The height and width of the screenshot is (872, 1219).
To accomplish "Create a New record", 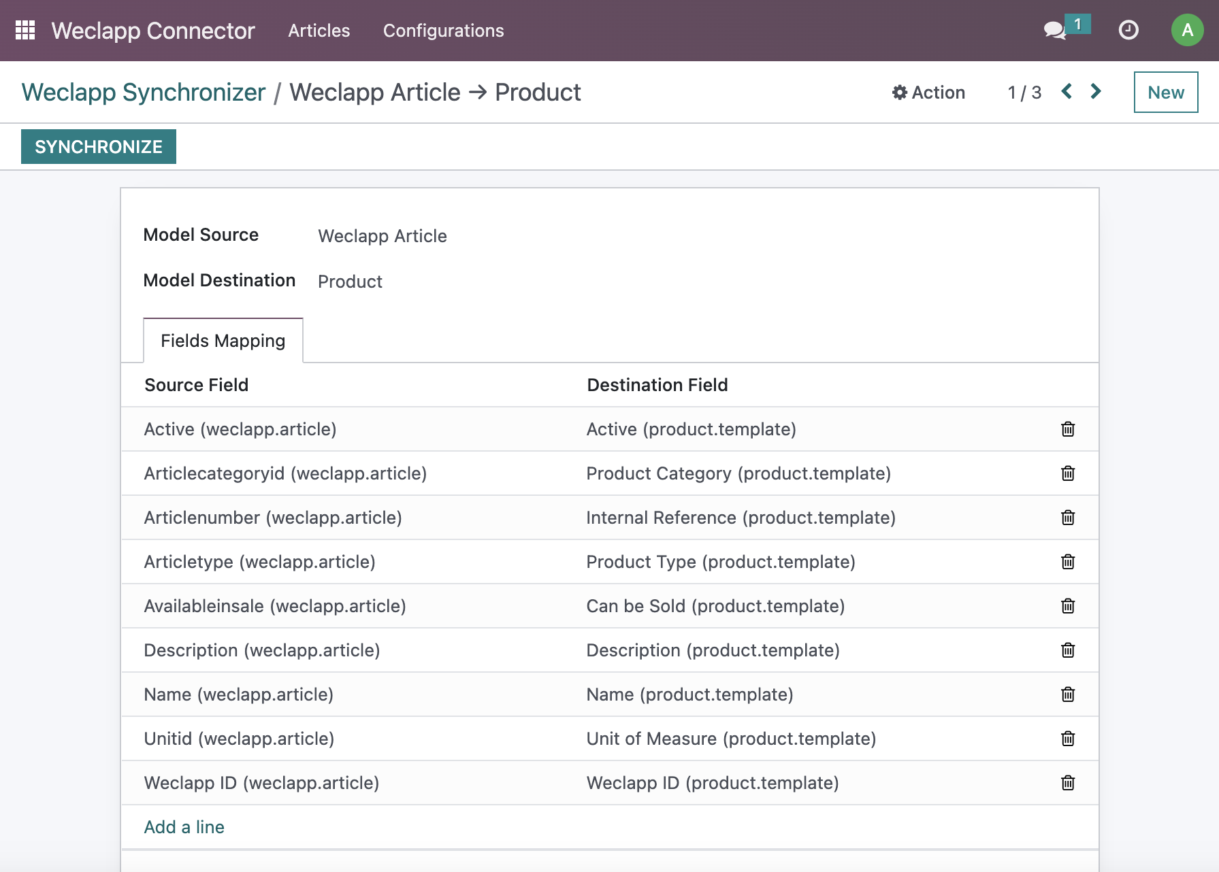I will click(1166, 93).
